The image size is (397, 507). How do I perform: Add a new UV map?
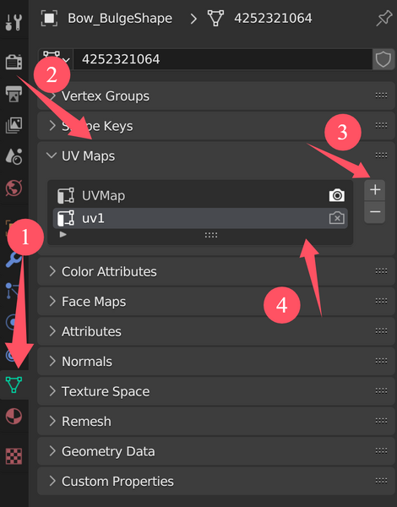(x=375, y=190)
